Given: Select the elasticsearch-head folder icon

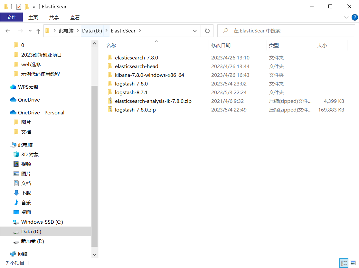Looking at the screenshot, I should click(110, 66).
